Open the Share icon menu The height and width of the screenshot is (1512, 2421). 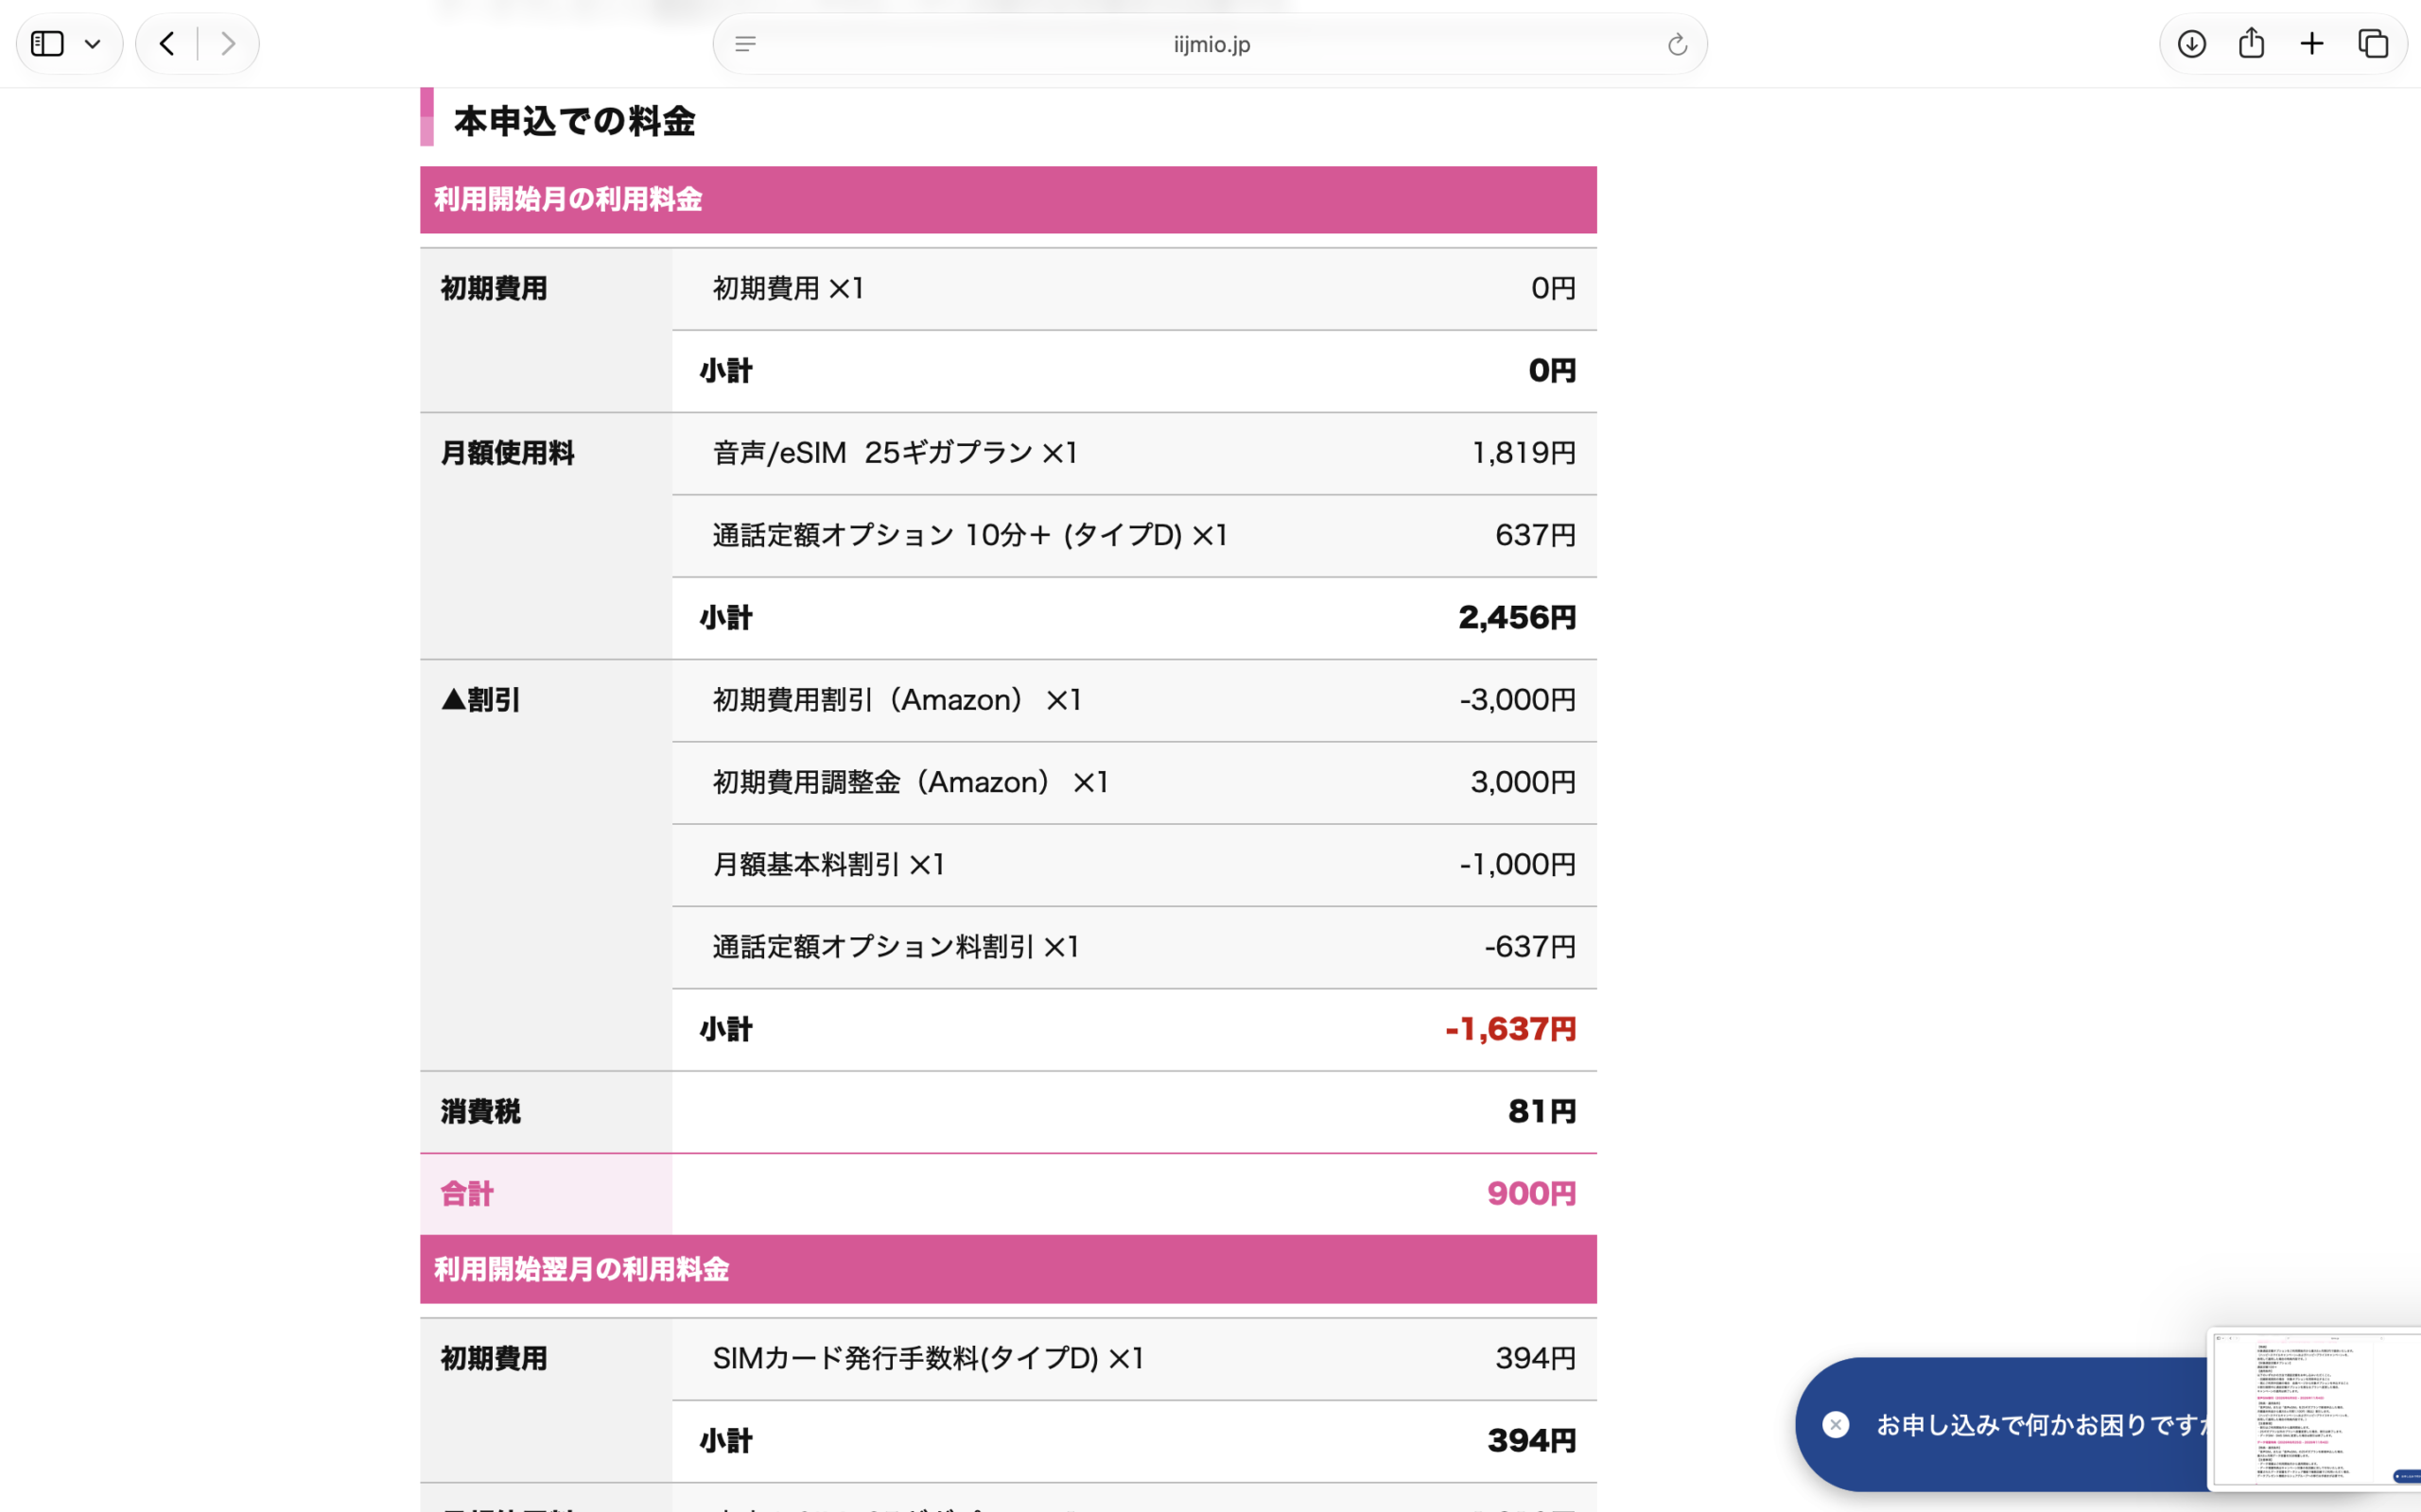2252,43
